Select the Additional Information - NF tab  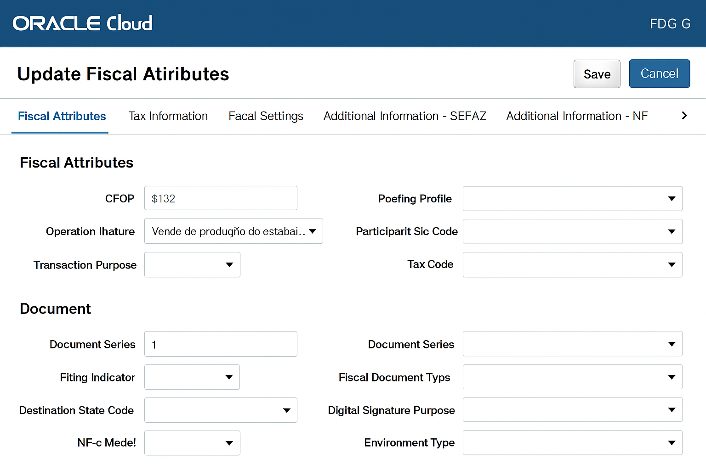coord(576,116)
